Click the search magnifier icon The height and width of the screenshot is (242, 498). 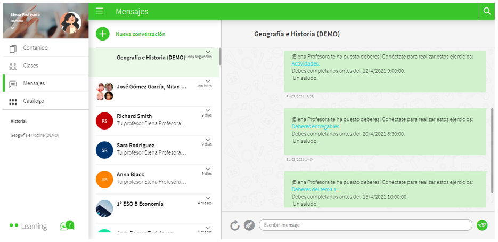pos(486,11)
